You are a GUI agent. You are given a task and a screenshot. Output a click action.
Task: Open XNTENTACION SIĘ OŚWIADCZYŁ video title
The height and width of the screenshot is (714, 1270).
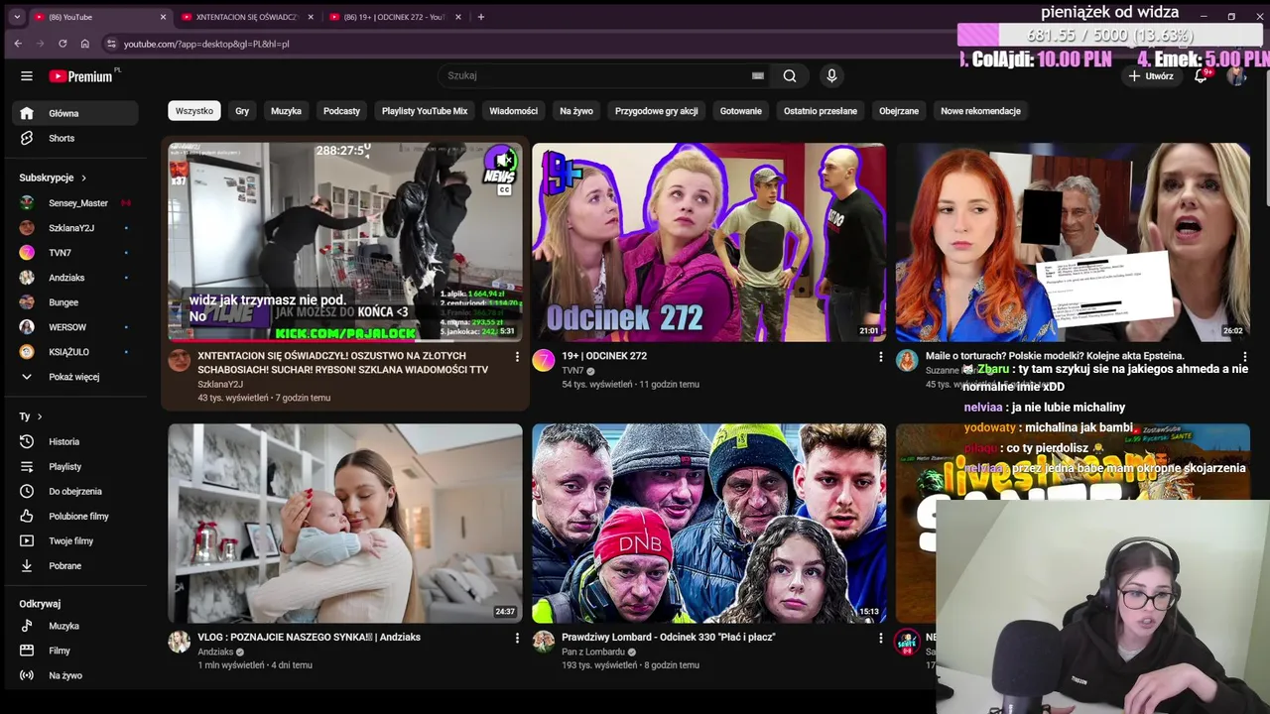coord(343,363)
